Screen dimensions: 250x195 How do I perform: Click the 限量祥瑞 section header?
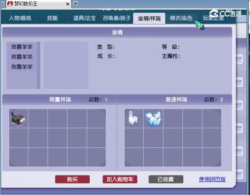click(59, 99)
